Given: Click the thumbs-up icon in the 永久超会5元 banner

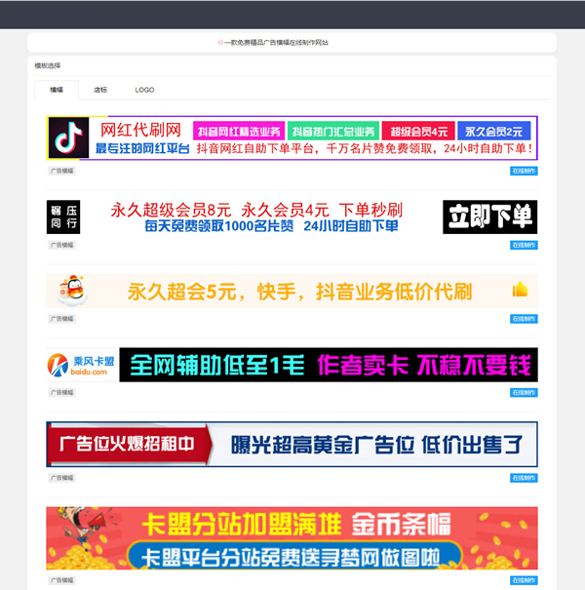Looking at the screenshot, I should [520, 289].
